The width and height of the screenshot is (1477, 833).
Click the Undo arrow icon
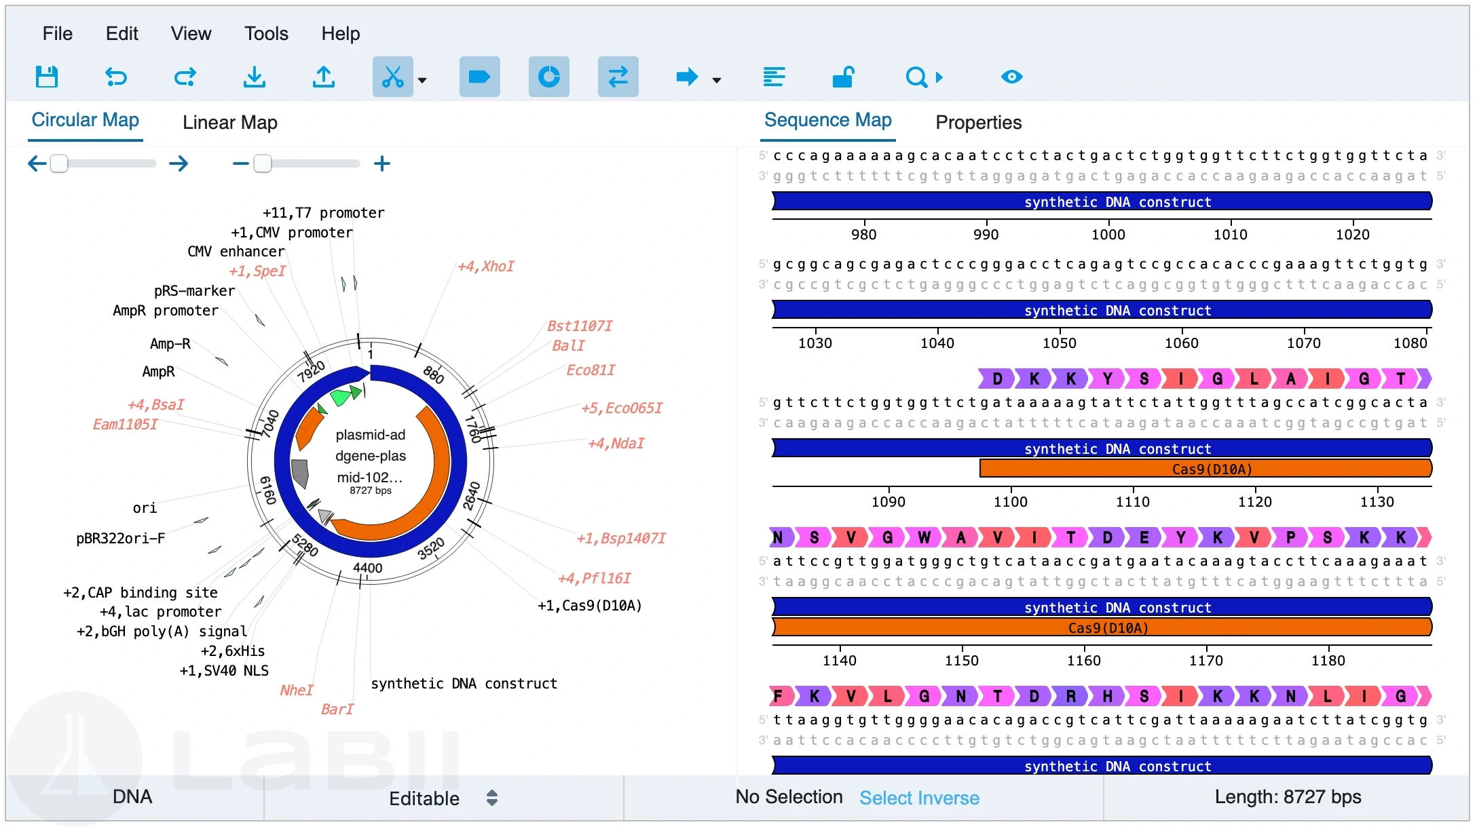116,77
